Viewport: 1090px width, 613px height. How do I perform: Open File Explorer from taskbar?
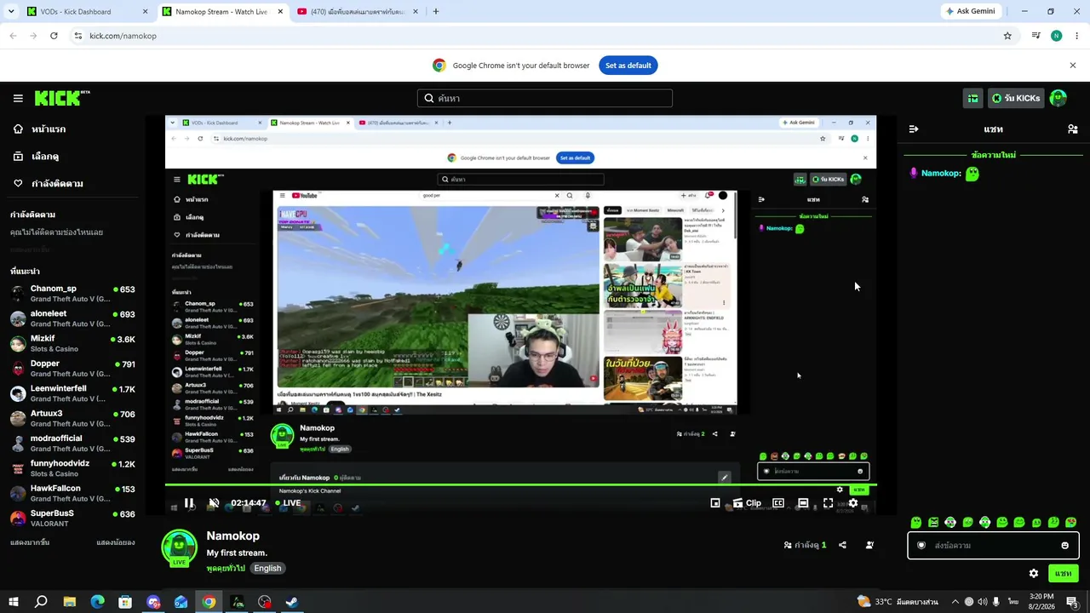70,602
